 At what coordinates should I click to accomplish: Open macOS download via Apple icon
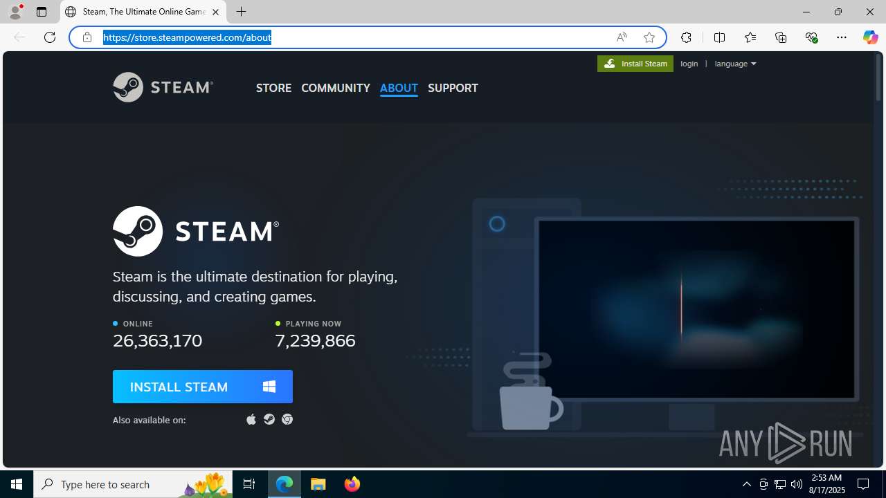pyautogui.click(x=251, y=419)
